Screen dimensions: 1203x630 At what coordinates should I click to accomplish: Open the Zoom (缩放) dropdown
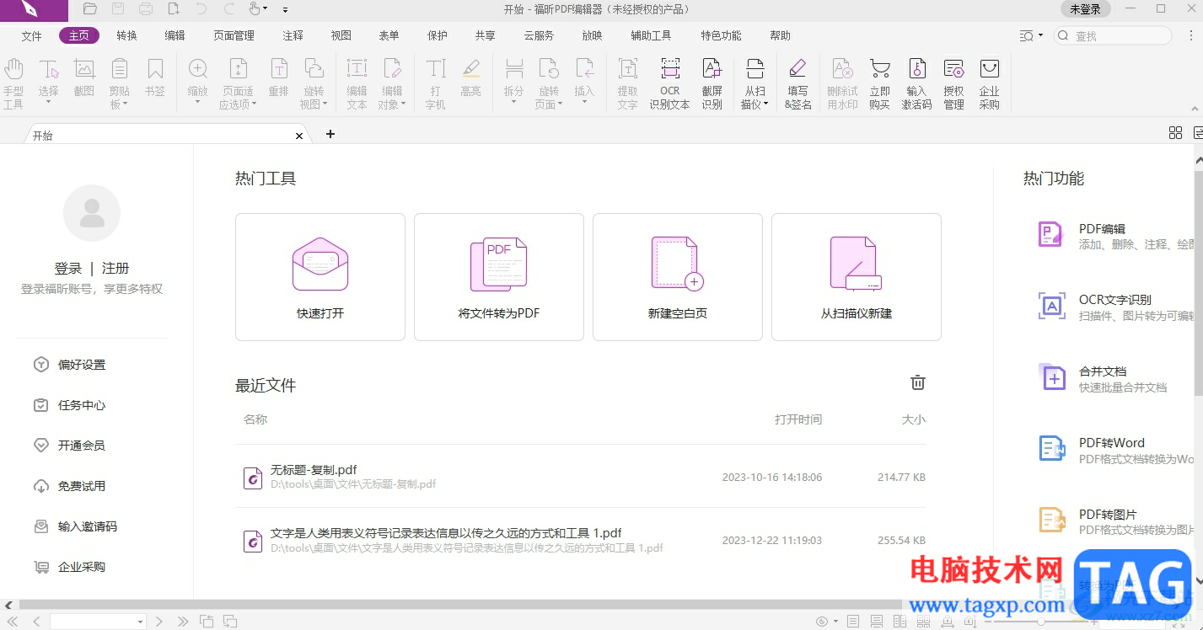[x=198, y=103]
